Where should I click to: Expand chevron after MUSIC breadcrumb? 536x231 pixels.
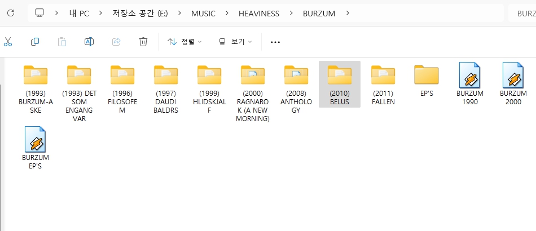pyautogui.click(x=227, y=14)
